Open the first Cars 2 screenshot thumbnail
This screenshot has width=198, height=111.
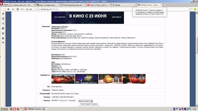tap(63, 79)
